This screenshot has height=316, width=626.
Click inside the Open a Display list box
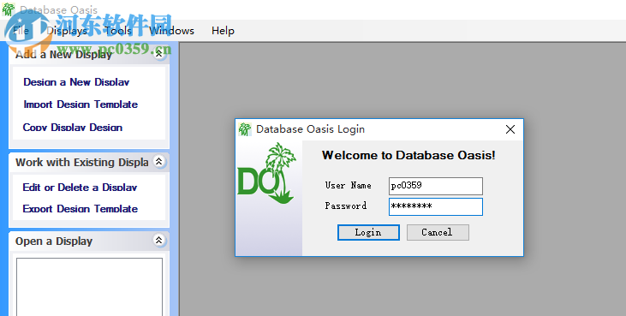(89, 287)
